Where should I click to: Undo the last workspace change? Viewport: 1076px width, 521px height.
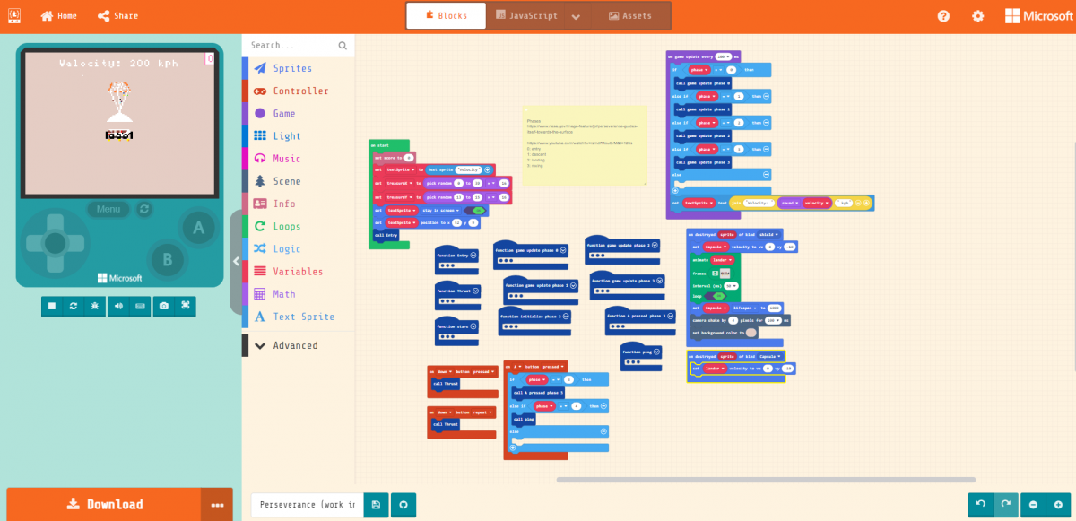click(x=980, y=505)
